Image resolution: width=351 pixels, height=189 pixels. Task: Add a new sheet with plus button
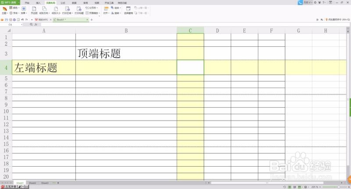pyautogui.click(x=58, y=183)
